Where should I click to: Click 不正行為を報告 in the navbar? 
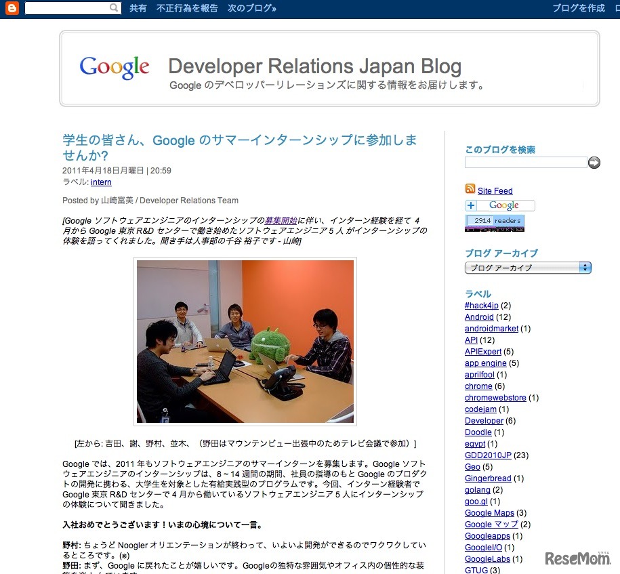(x=188, y=9)
